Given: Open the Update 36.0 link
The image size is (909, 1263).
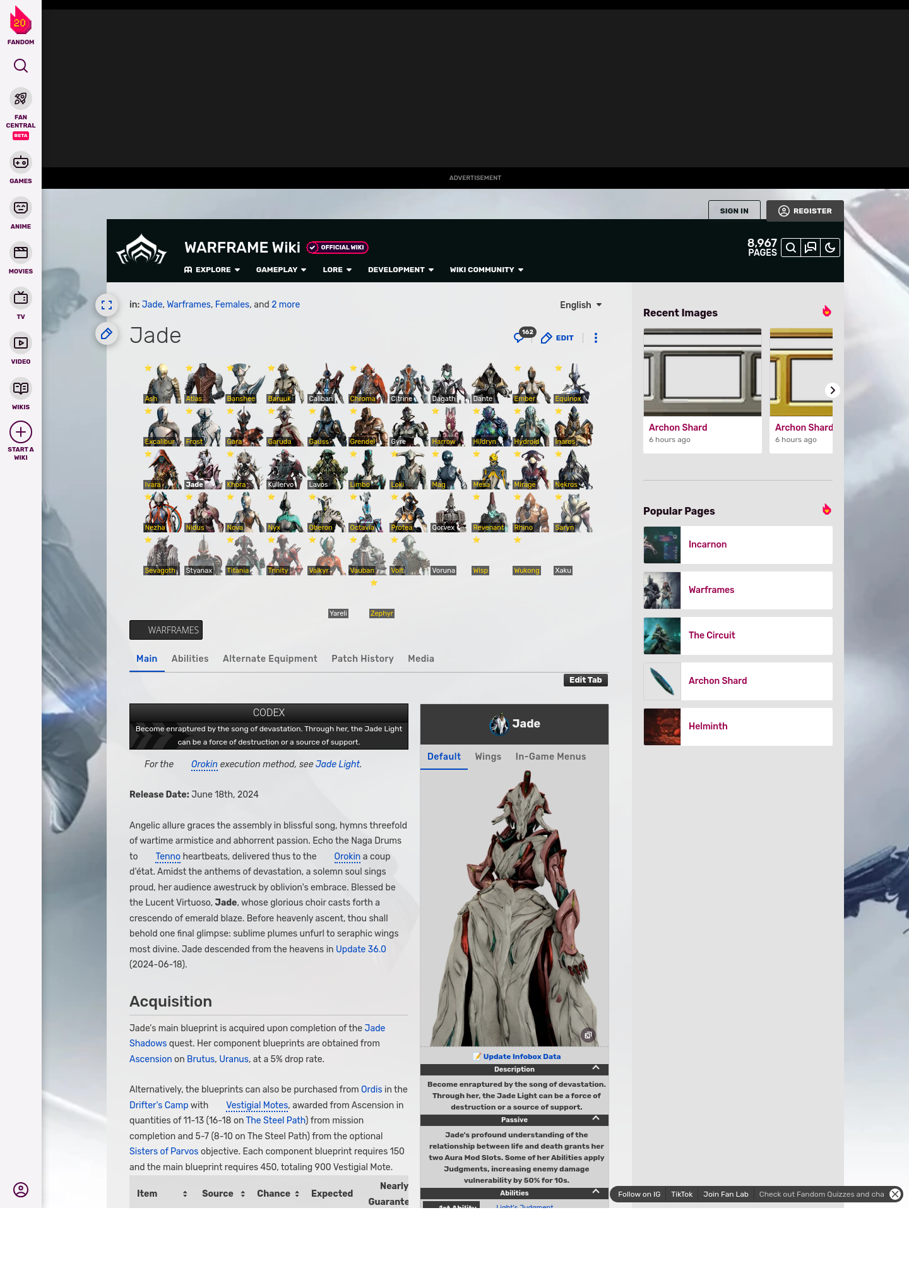Looking at the screenshot, I should click(x=360, y=949).
